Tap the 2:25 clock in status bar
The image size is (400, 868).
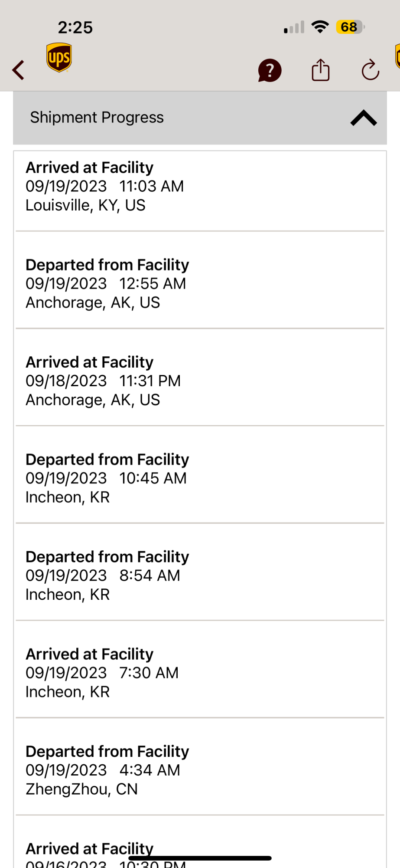(75, 27)
